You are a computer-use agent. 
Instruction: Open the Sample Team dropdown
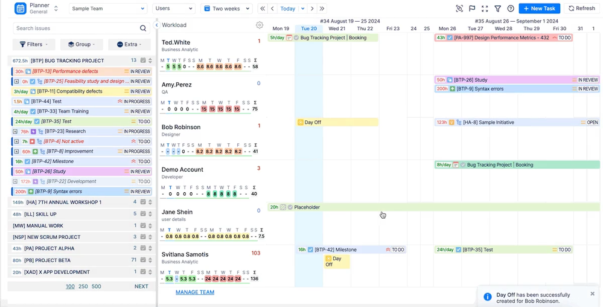[x=108, y=8]
